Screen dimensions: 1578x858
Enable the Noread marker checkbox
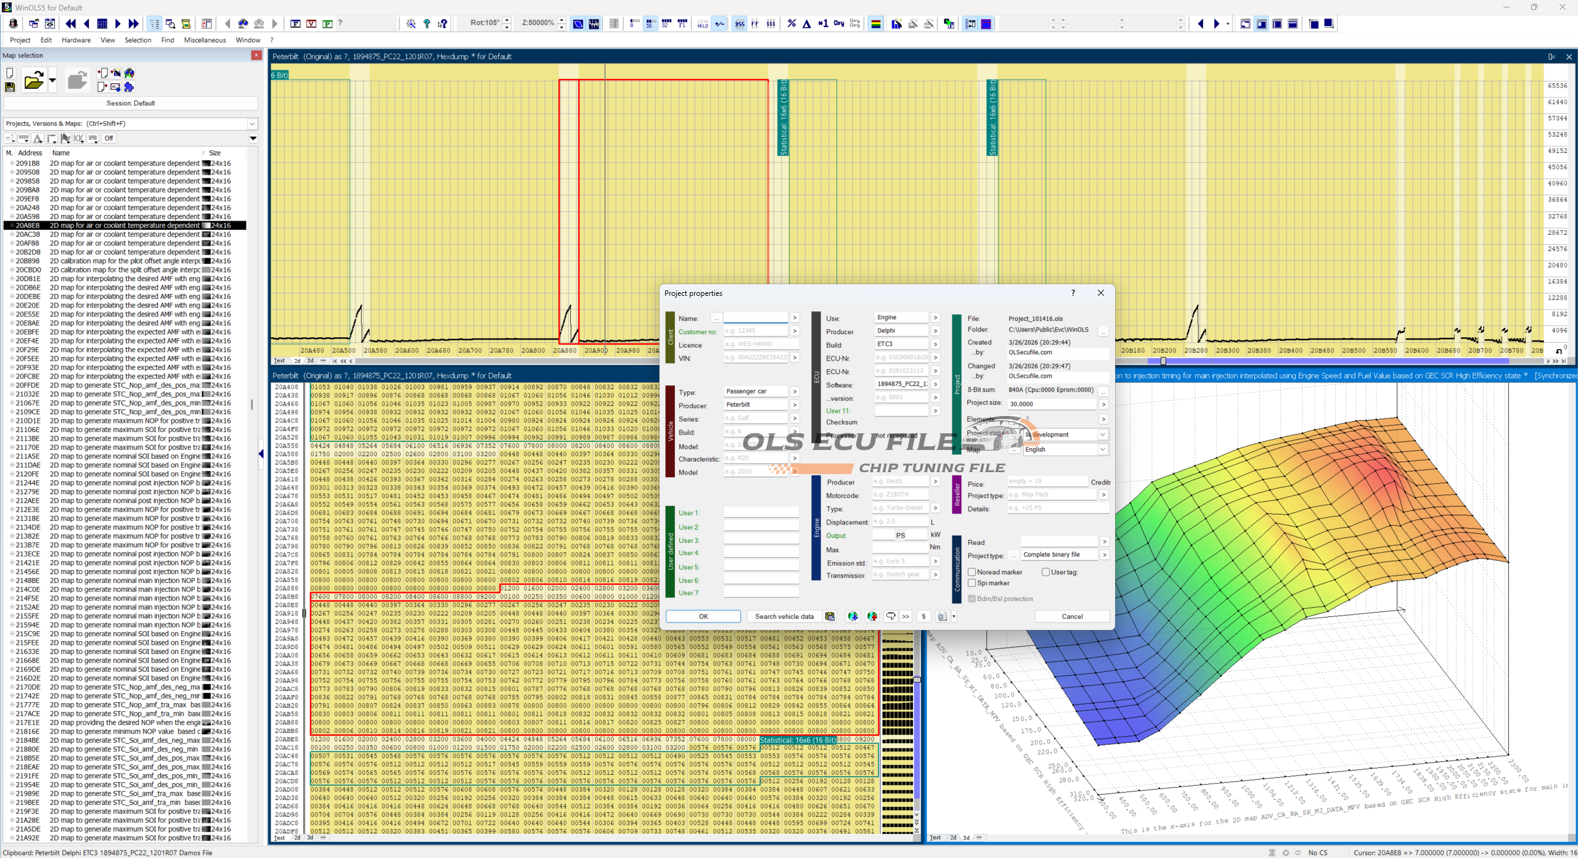(x=972, y=572)
